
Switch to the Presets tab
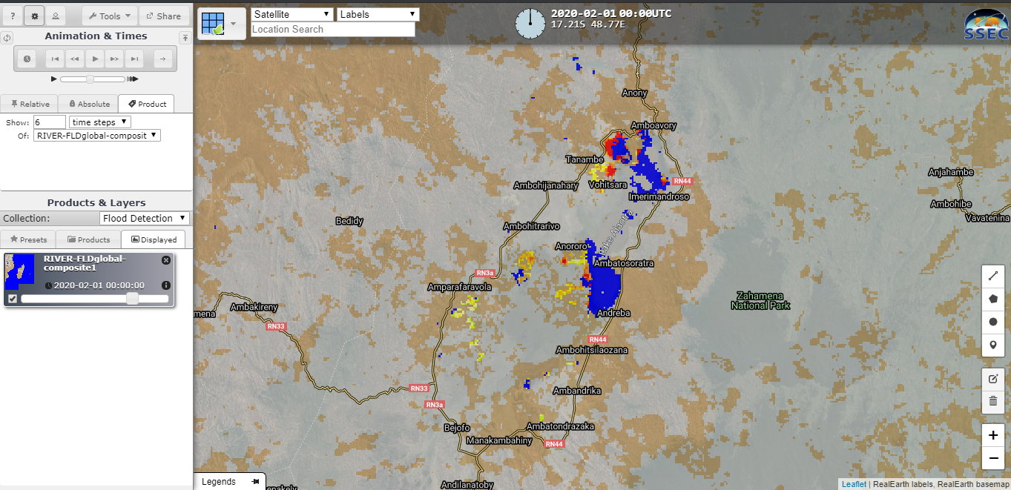(x=29, y=239)
